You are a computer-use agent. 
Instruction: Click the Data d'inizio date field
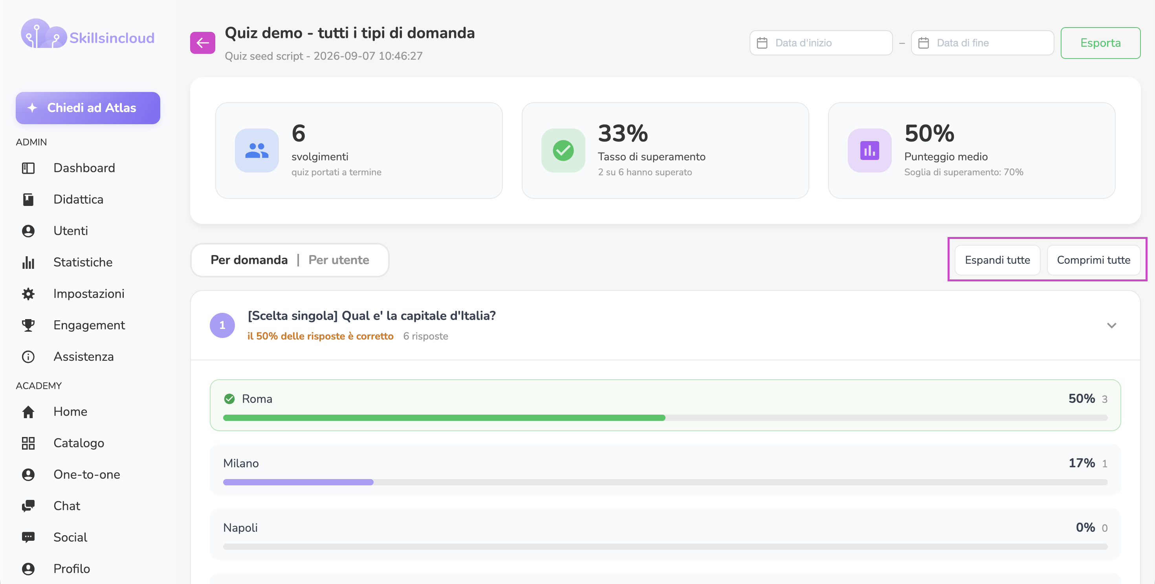tap(821, 42)
